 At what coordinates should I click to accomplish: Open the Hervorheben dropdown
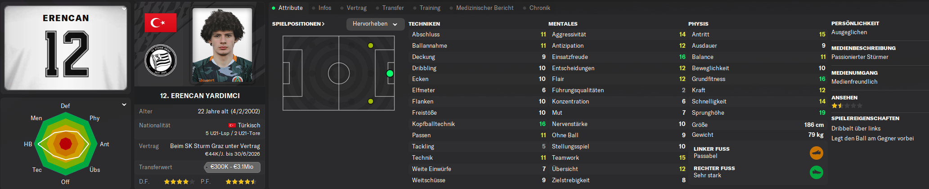click(375, 24)
